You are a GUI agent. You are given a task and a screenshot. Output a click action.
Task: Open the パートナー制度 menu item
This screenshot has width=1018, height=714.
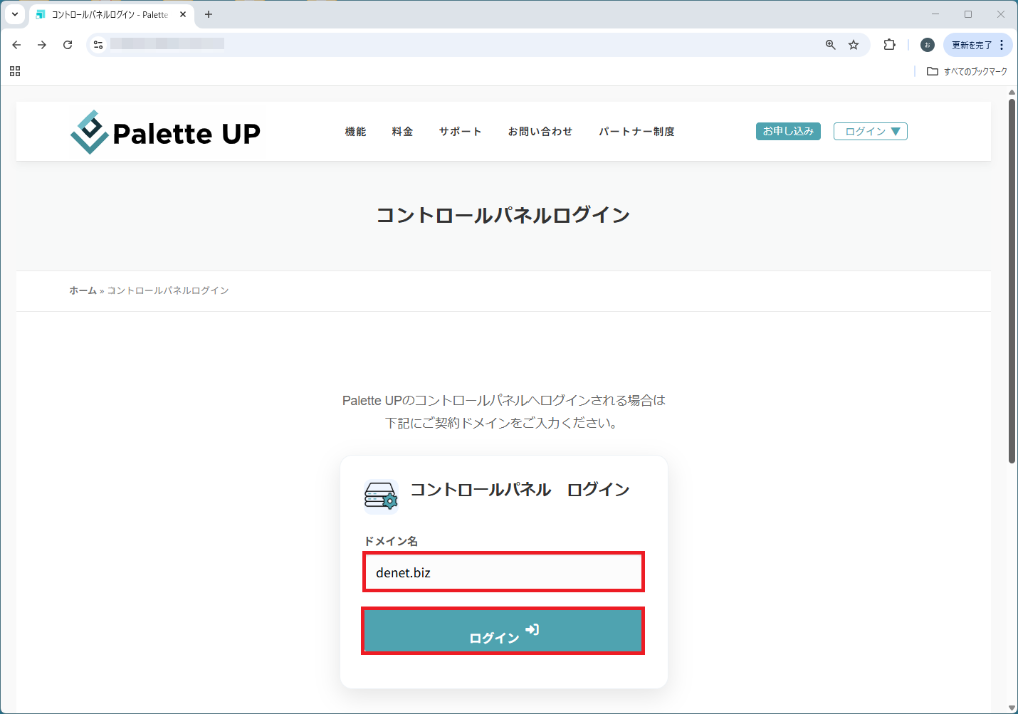click(x=636, y=132)
